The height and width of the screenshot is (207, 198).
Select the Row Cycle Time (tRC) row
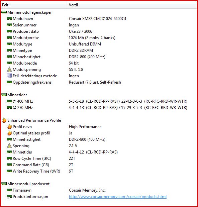point(99,159)
